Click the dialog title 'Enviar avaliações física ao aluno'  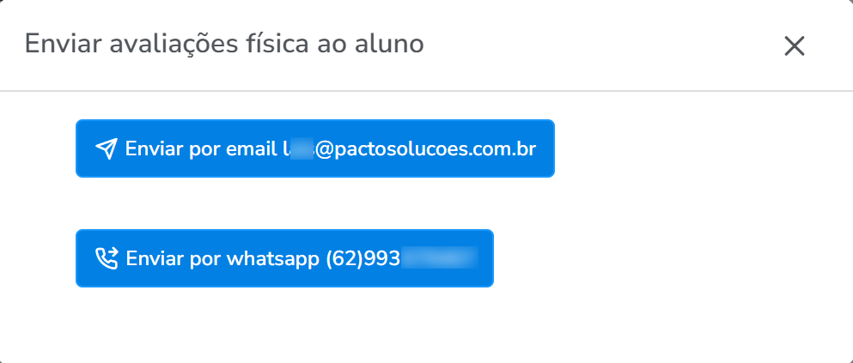224,44
